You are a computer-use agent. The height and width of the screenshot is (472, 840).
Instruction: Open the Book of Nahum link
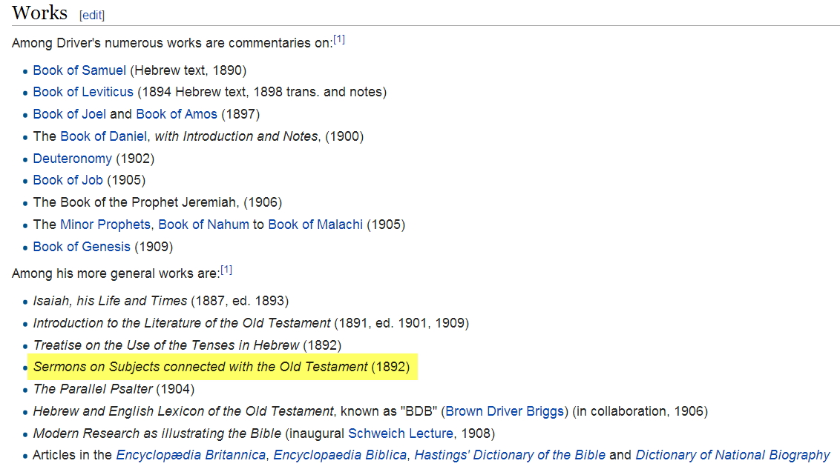pos(203,225)
